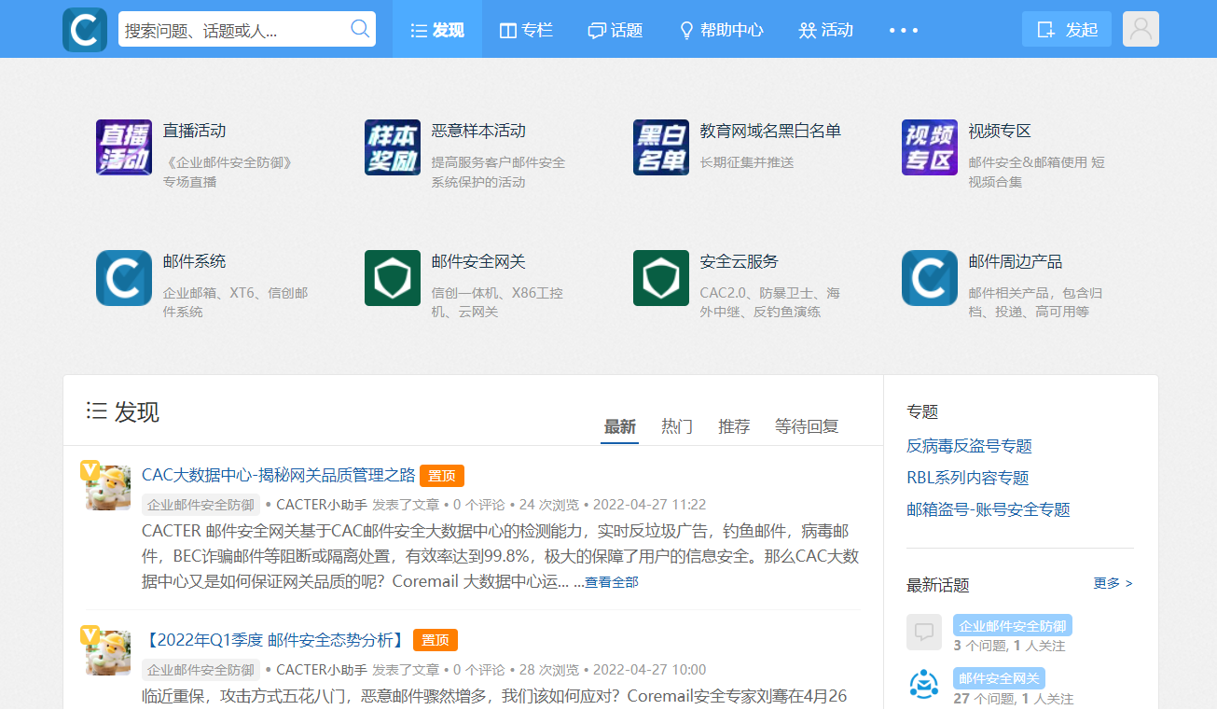Click the Coremail logo in header
The image size is (1217, 710).
85,30
